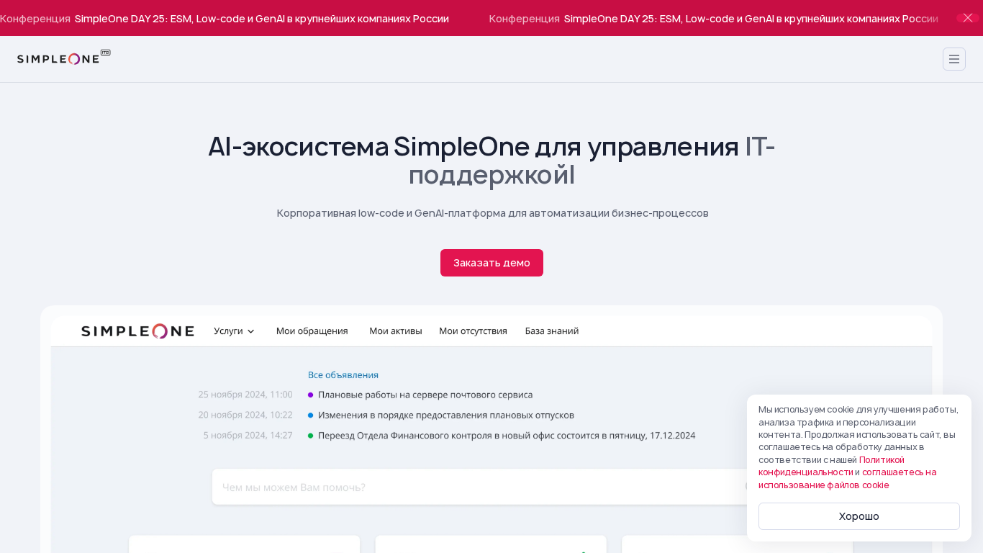This screenshot has width=983, height=553.
Task: Click the Заказать демо button
Action: pyautogui.click(x=491, y=263)
